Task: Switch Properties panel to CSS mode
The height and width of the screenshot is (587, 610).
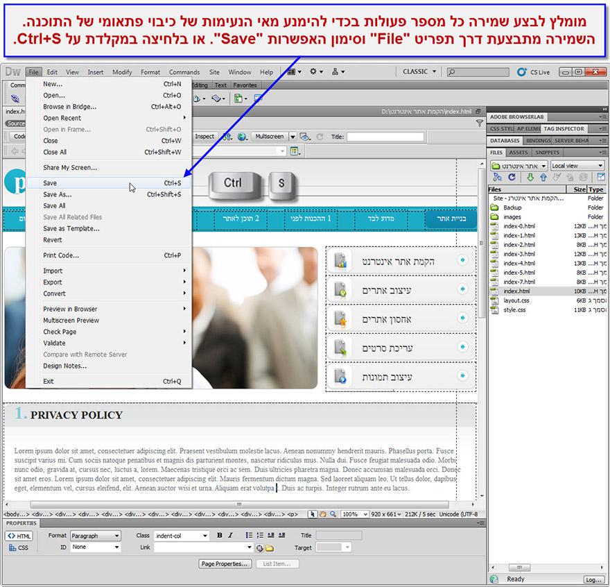Action: click(x=19, y=547)
